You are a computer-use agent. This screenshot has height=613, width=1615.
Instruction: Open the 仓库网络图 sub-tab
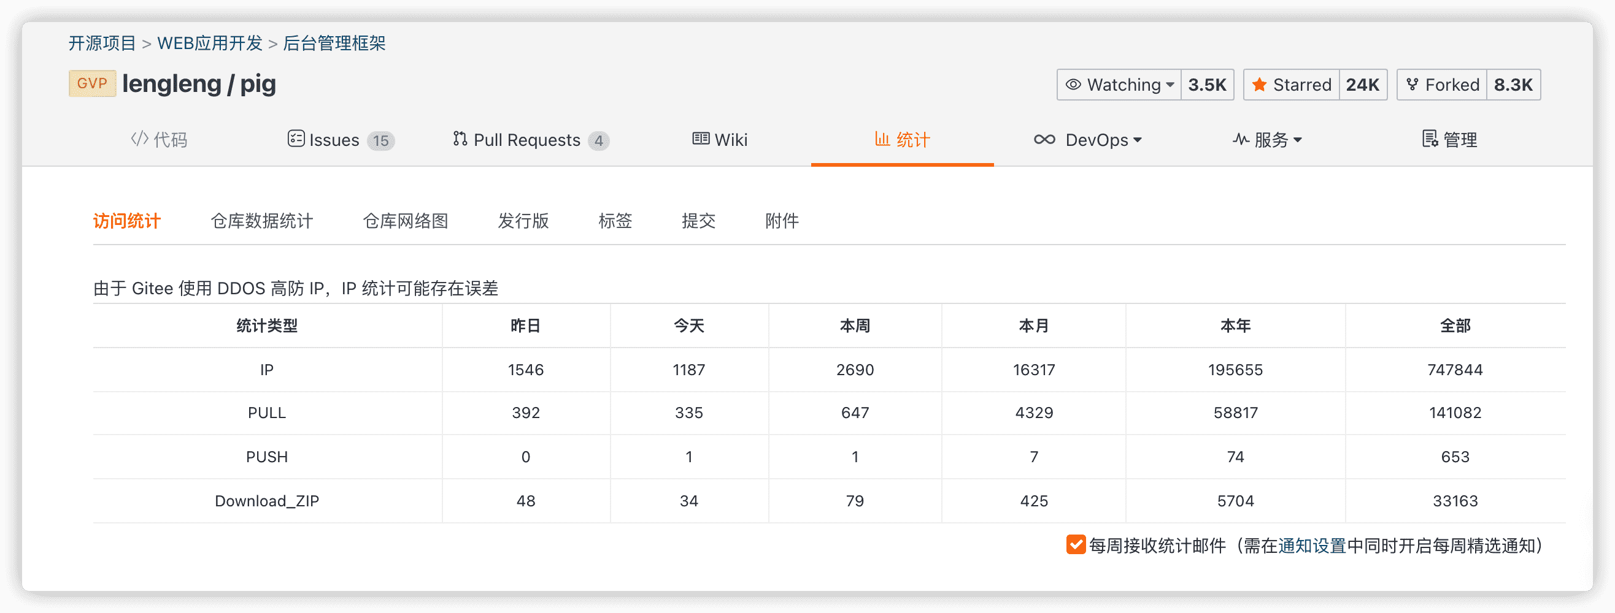click(x=406, y=221)
